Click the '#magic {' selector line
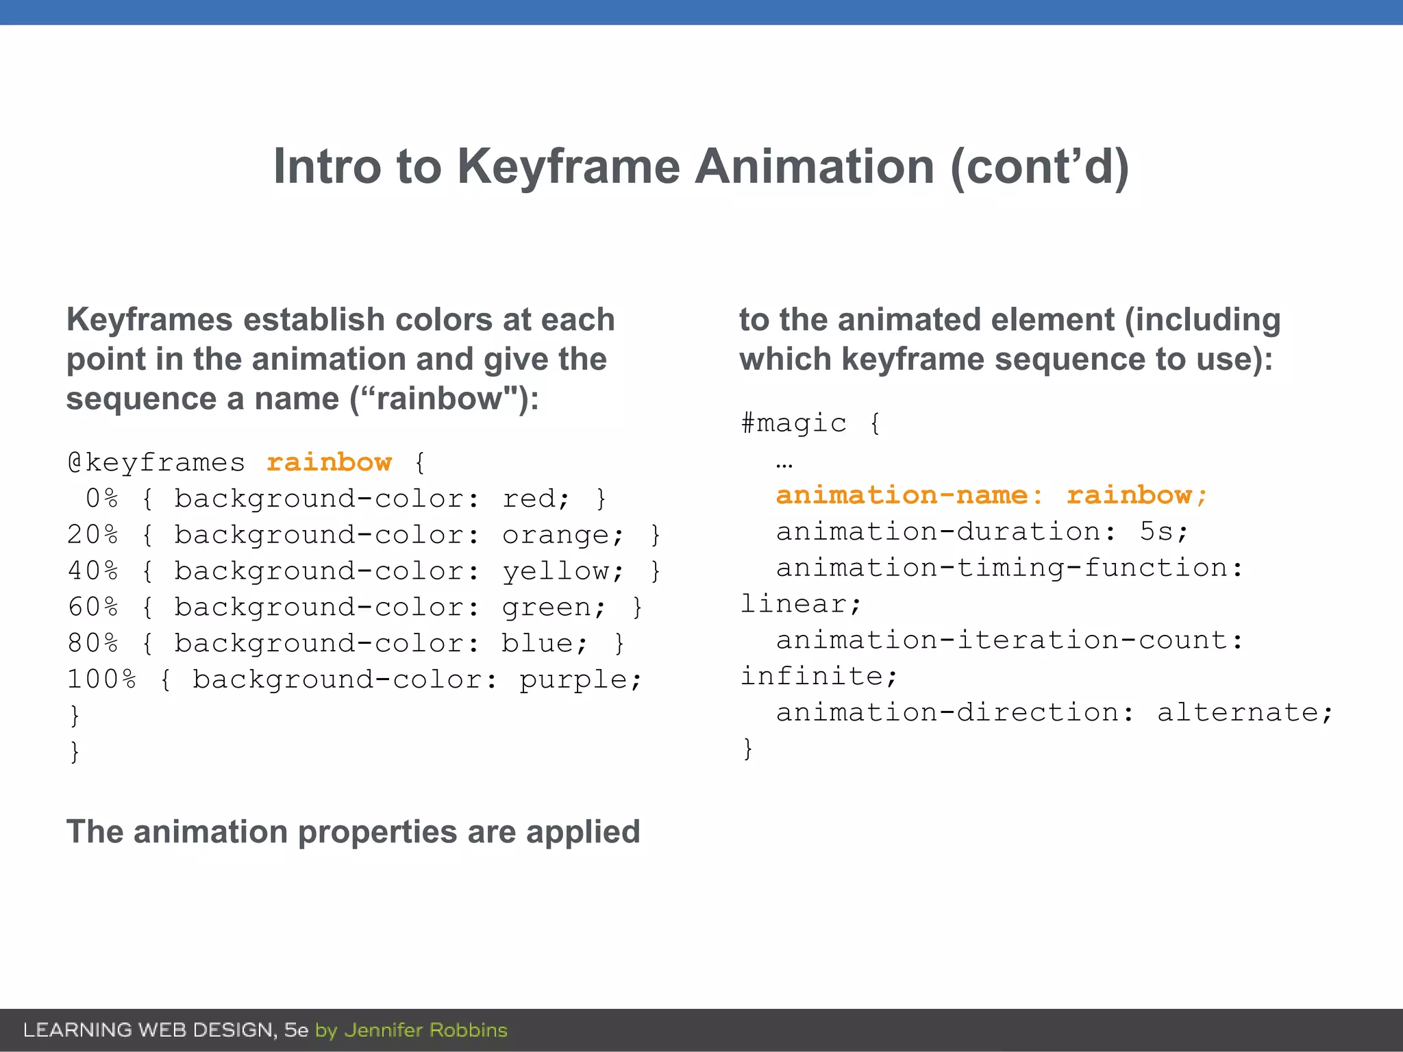This screenshot has width=1403, height=1052. pyautogui.click(x=810, y=423)
